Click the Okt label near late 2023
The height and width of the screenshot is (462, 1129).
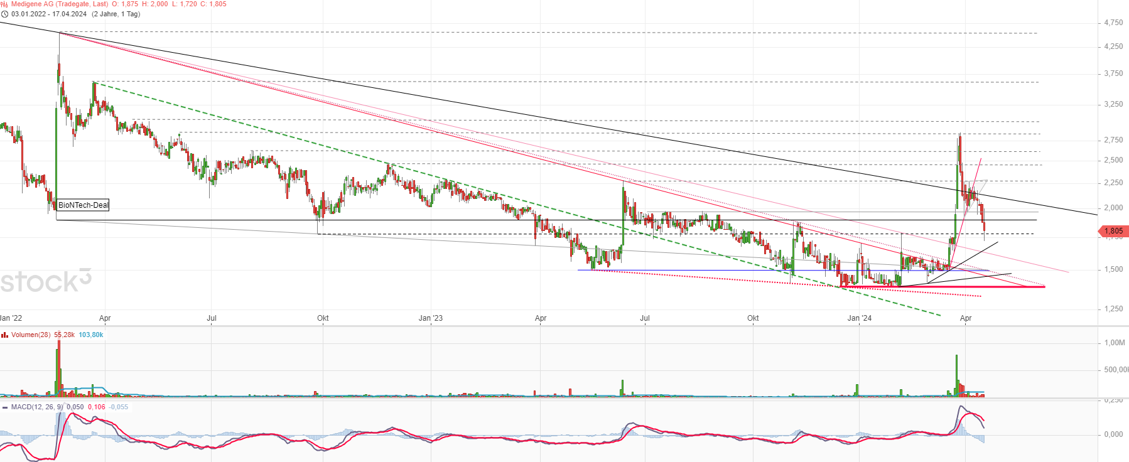(753, 318)
